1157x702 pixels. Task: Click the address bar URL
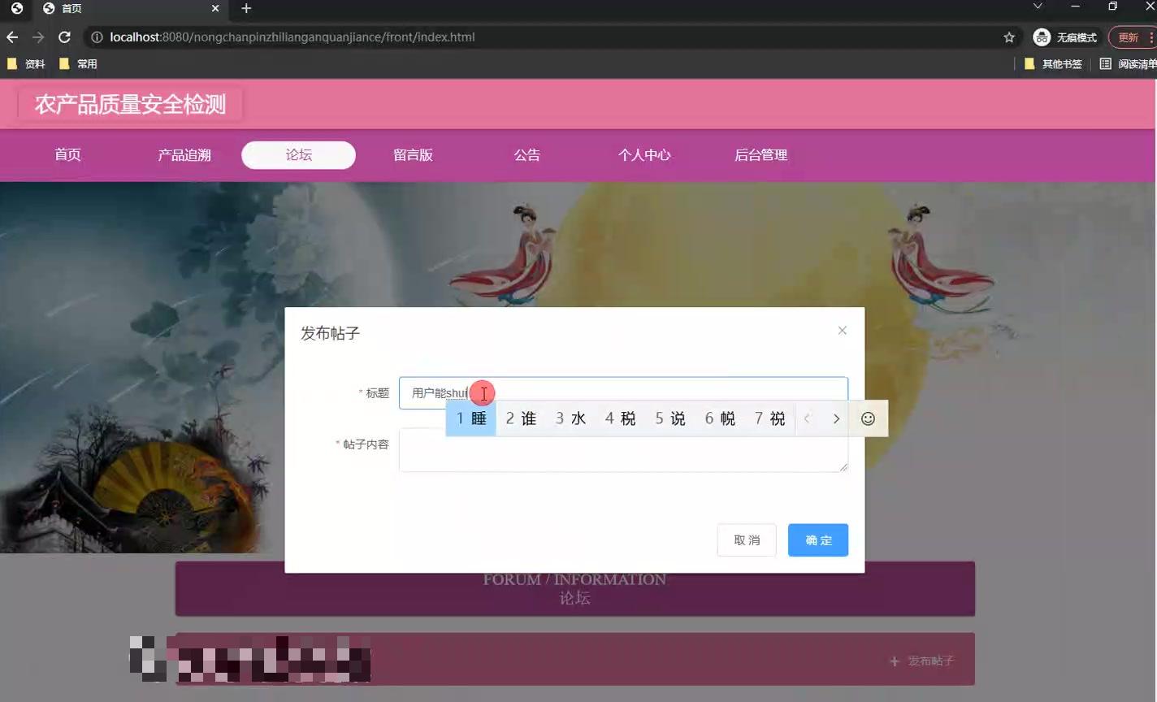(292, 37)
